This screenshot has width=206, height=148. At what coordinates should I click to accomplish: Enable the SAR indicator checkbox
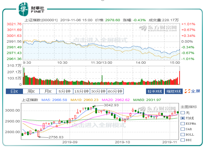click(x=182, y=129)
